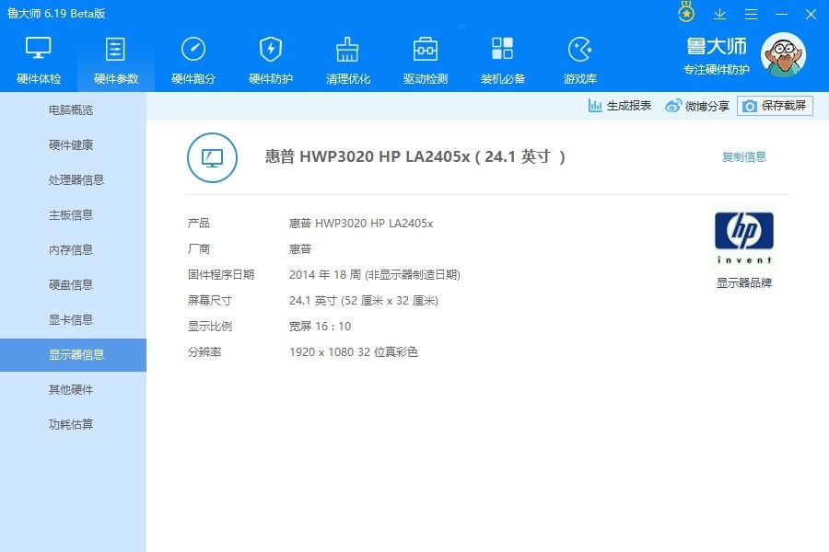This screenshot has height=552, width=829.
Task: Click the 鲁大师 mascot avatar
Action: [783, 54]
